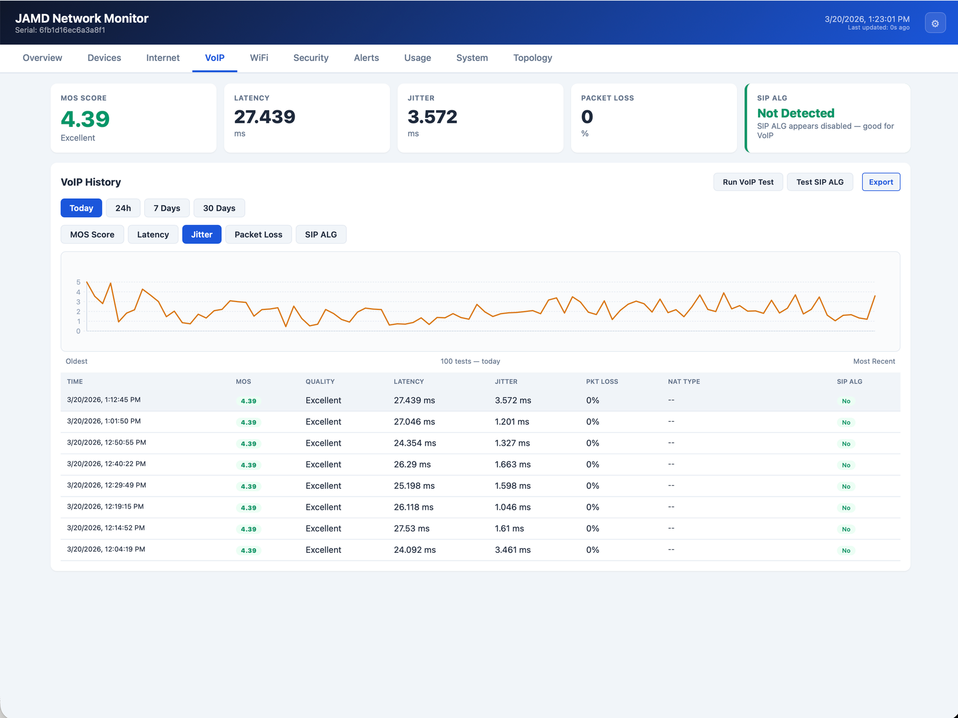Open the Alerts tab

click(x=366, y=58)
